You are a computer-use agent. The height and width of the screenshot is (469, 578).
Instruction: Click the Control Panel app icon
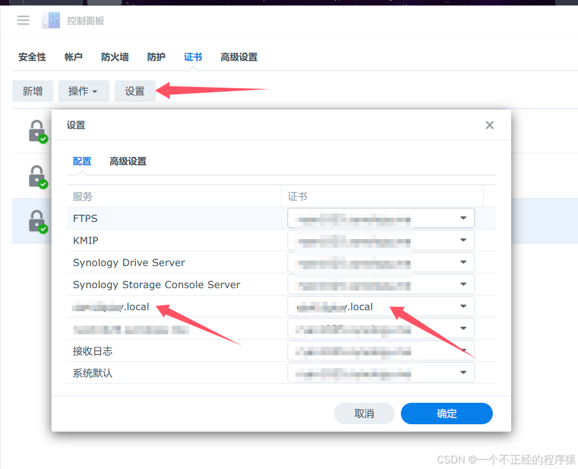51,20
